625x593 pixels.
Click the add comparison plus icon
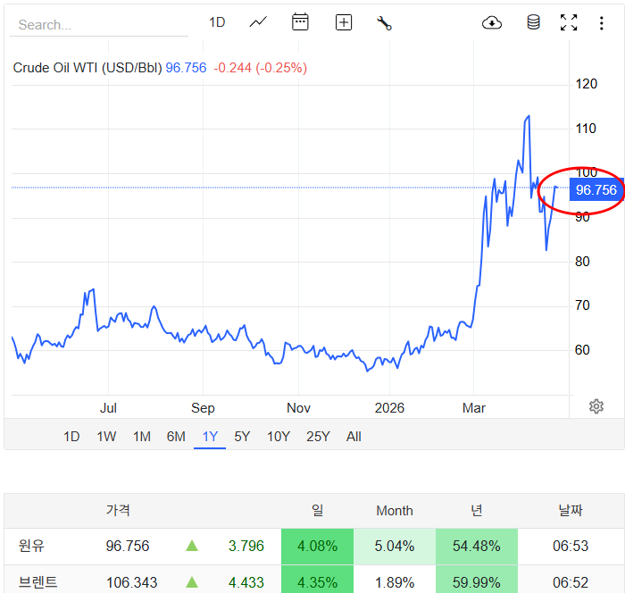pos(344,22)
